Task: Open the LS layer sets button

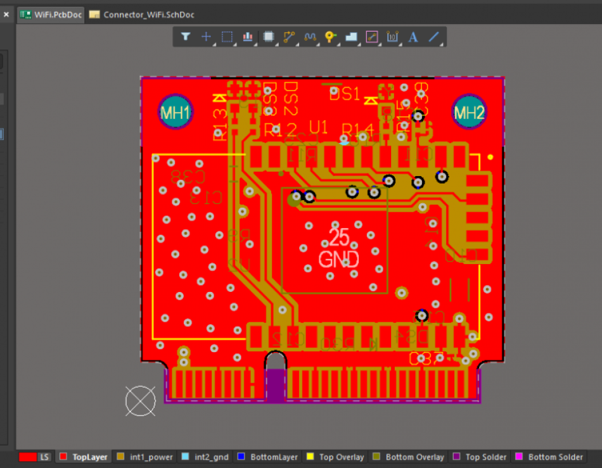Action: (44, 457)
